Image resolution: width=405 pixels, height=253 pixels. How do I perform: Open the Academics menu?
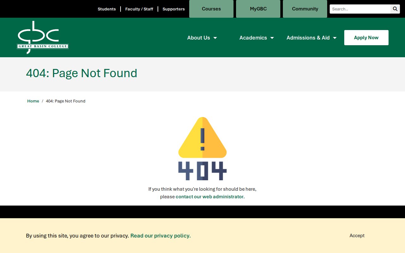click(x=253, y=38)
